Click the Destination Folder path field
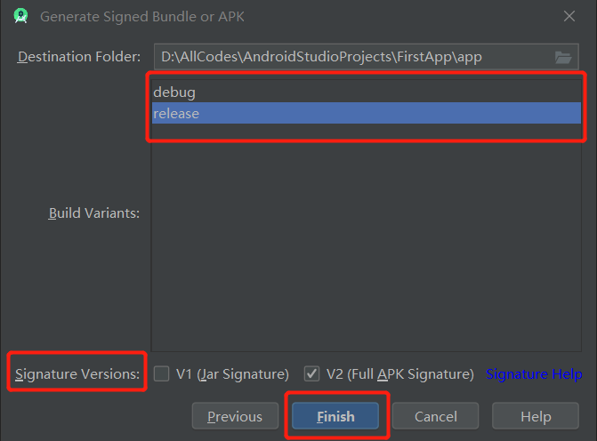Viewport: 597px width, 441px height. (367, 57)
